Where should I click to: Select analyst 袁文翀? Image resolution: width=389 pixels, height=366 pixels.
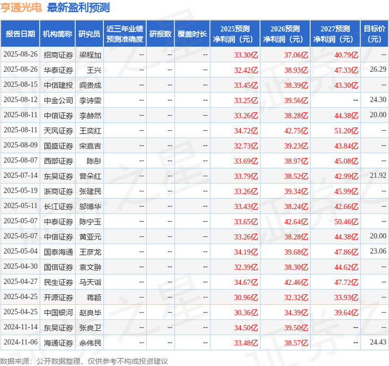(90, 267)
